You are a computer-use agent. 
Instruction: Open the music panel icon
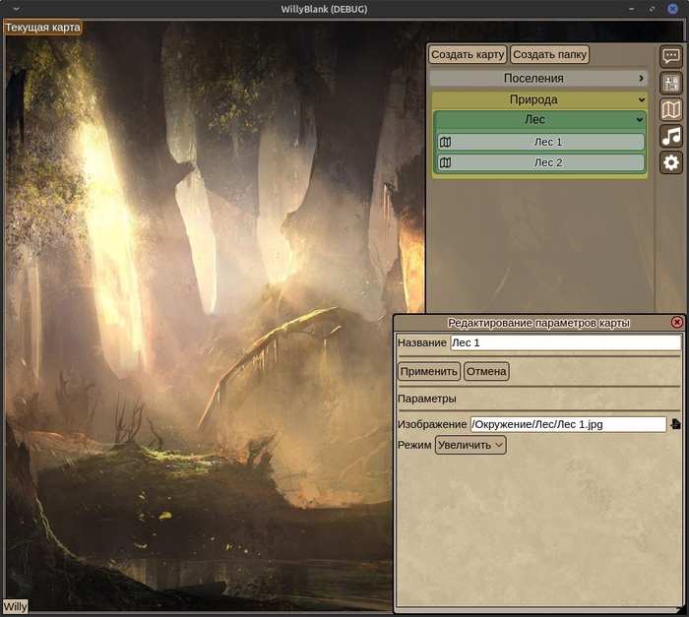click(671, 136)
